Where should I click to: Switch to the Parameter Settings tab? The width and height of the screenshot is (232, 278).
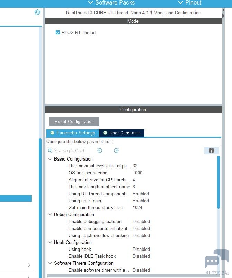coord(73,133)
